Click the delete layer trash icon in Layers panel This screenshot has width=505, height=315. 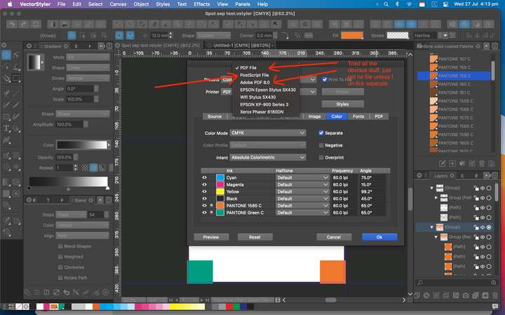(x=494, y=295)
